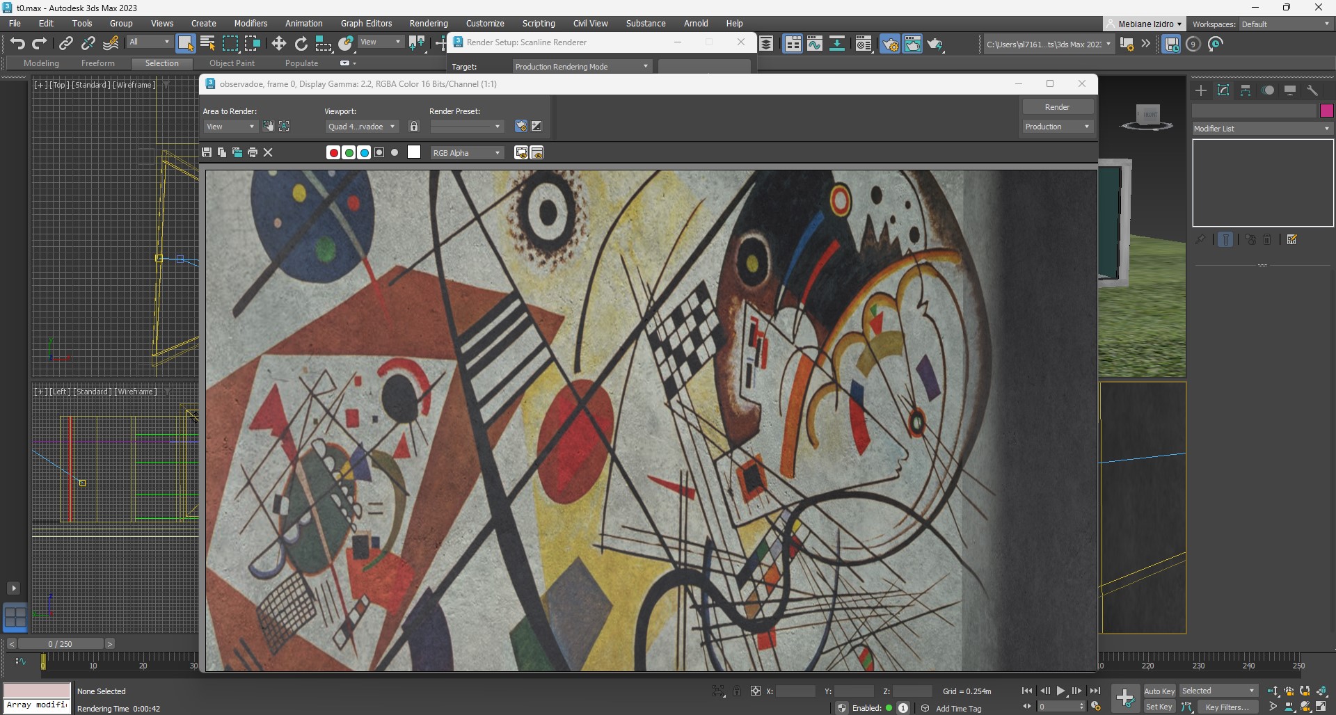Redo the last undone operation
This screenshot has height=715, width=1336.
(40, 44)
